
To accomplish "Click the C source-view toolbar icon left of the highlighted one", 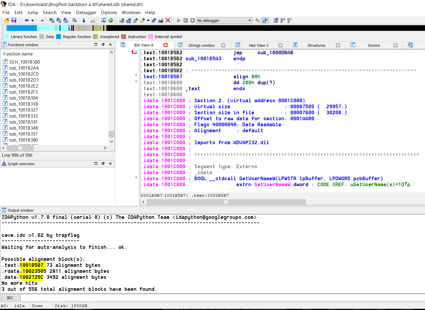I will [x=258, y=20].
